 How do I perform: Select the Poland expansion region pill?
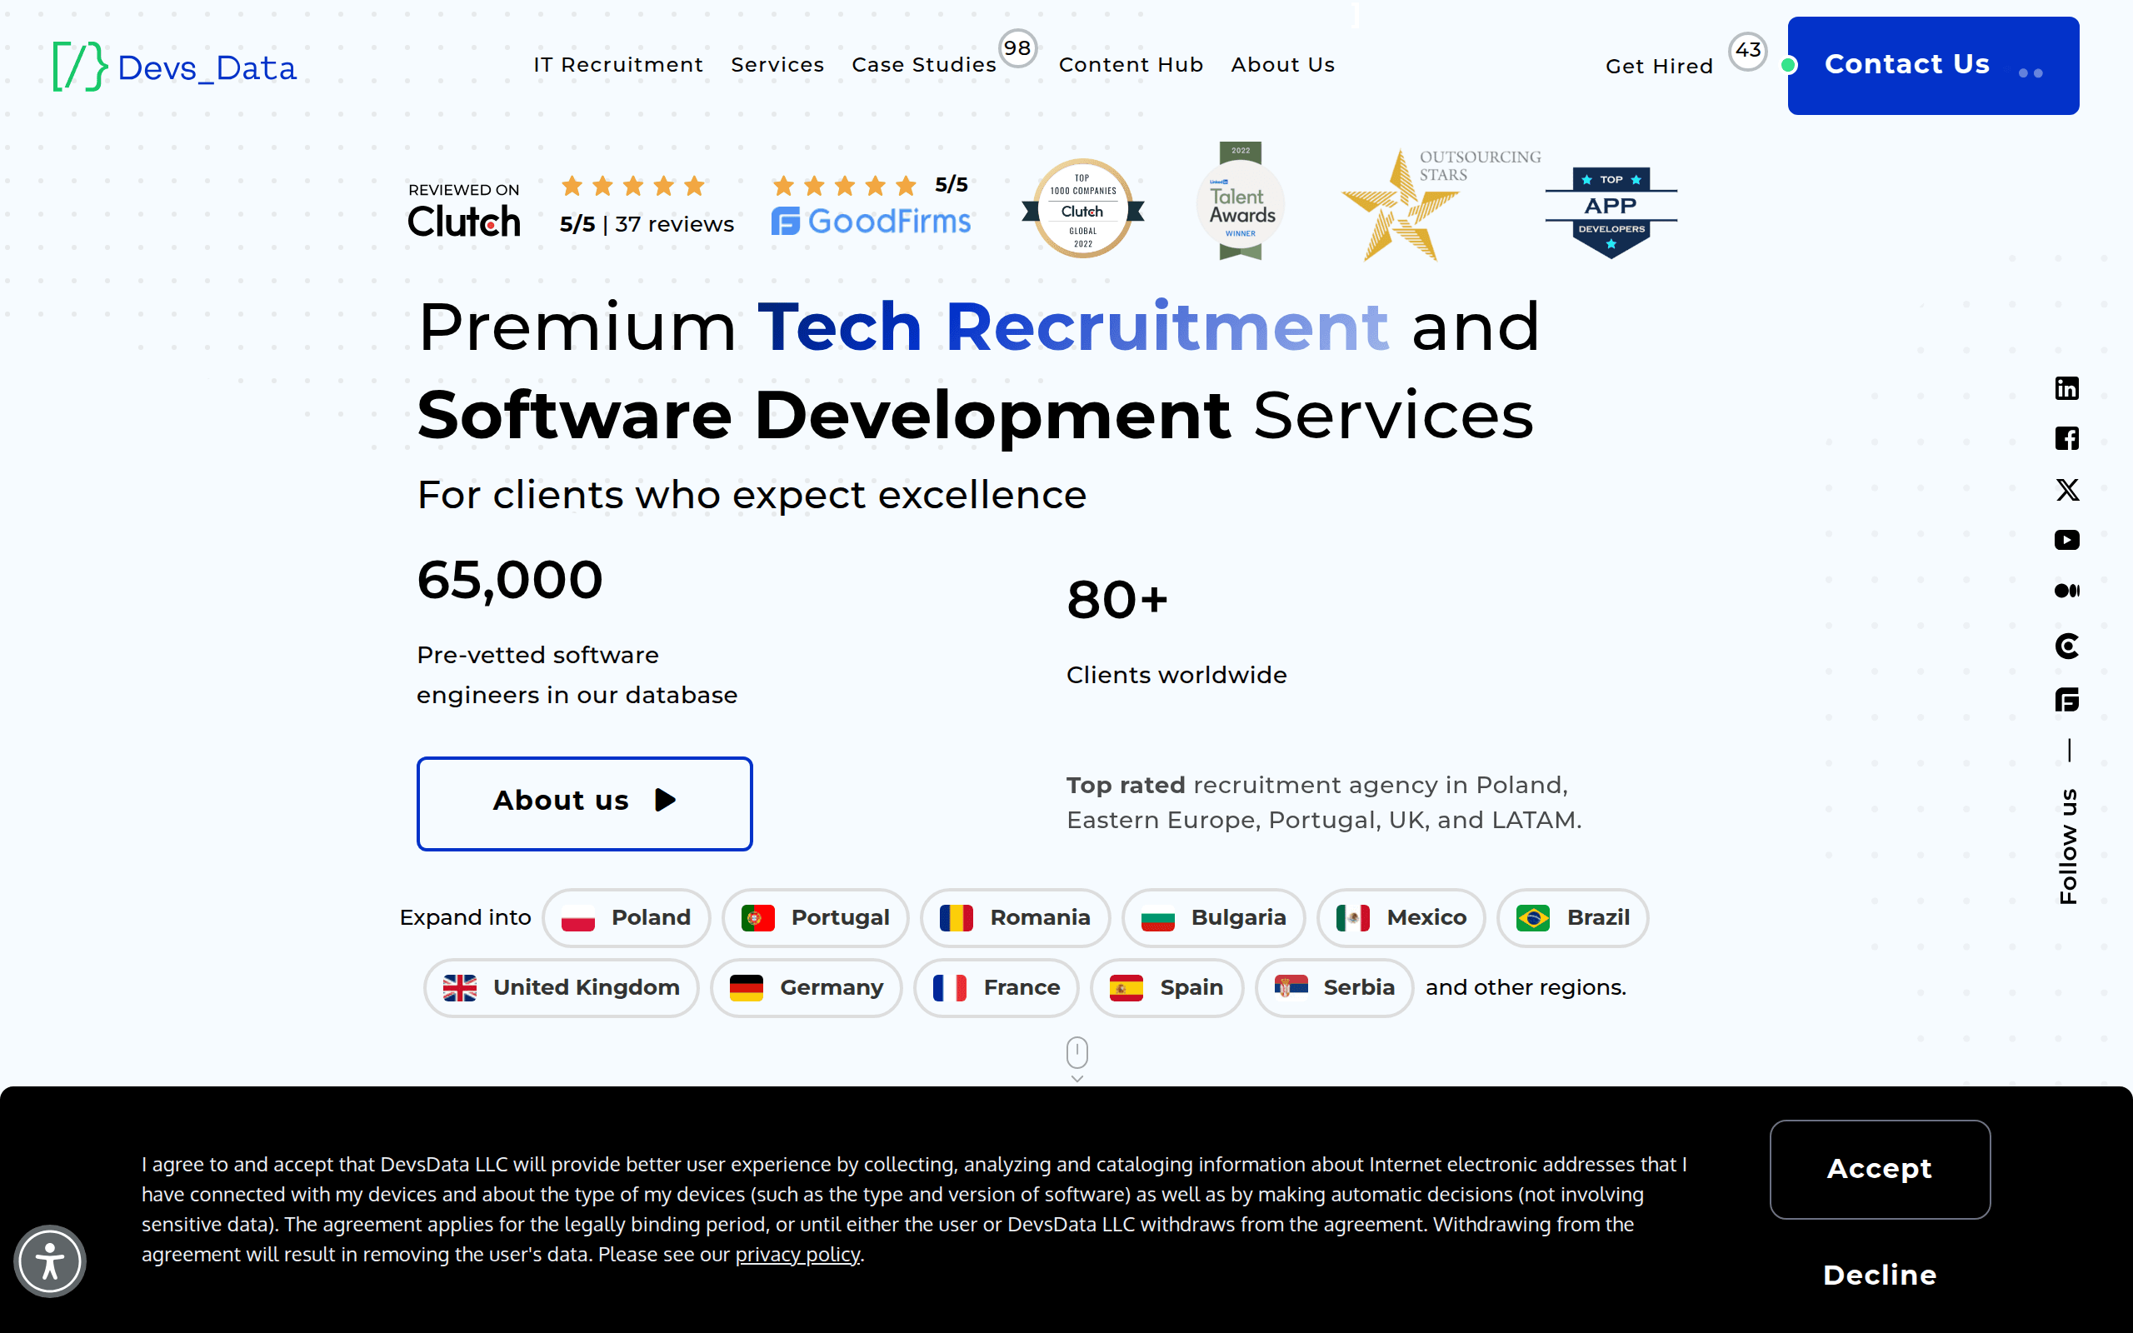point(626,917)
